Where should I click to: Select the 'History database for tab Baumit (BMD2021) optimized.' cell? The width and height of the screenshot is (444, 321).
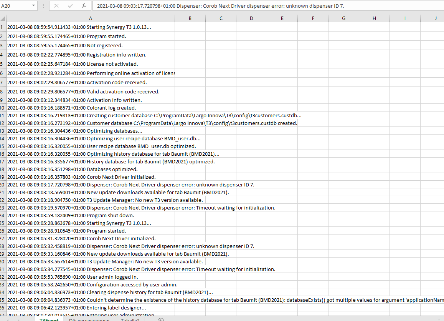click(91, 161)
